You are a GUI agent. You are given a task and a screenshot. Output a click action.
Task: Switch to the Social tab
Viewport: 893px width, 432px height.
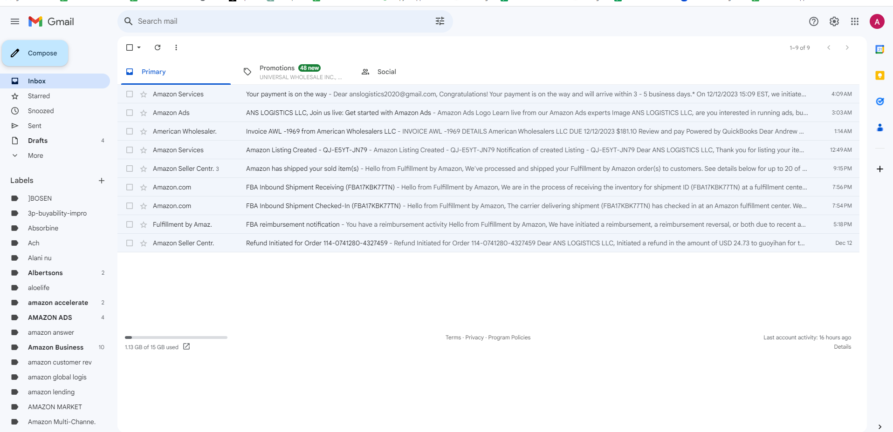tap(411, 72)
